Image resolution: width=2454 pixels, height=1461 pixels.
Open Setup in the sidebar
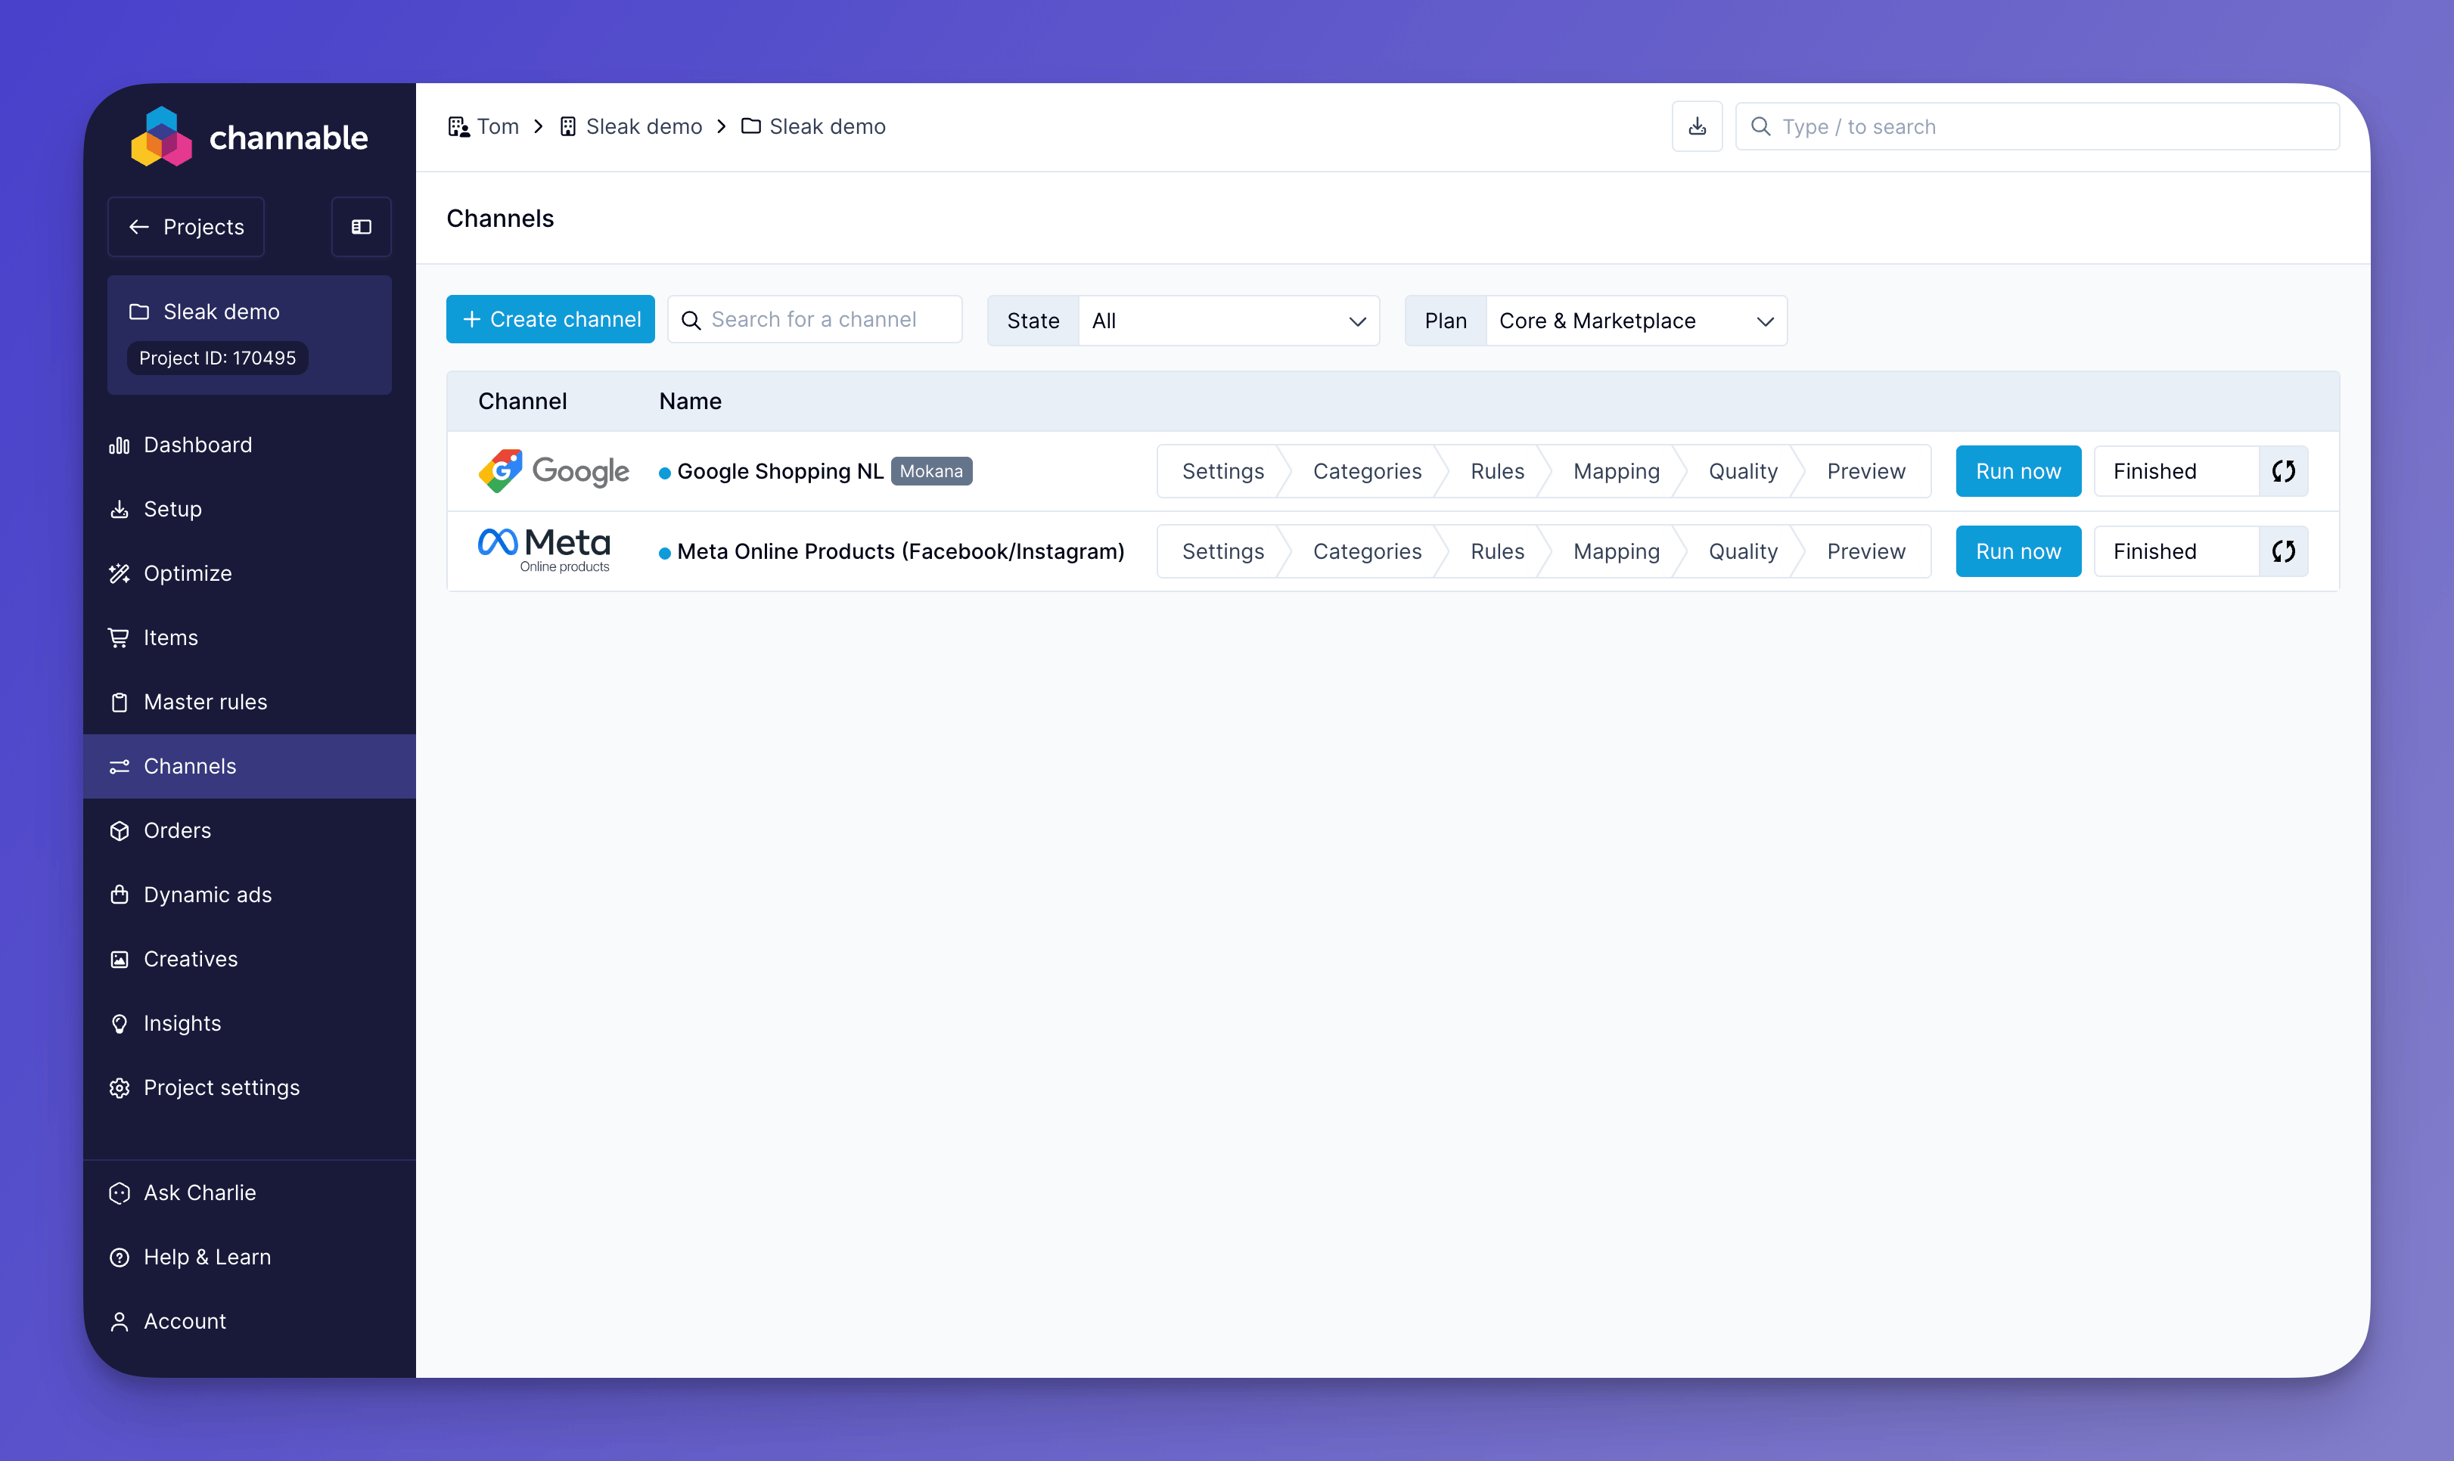tap(249, 509)
